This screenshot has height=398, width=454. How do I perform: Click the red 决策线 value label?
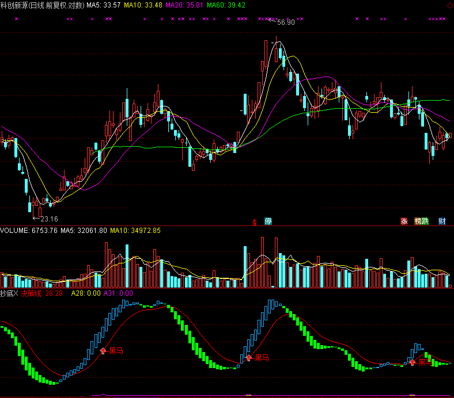point(41,294)
